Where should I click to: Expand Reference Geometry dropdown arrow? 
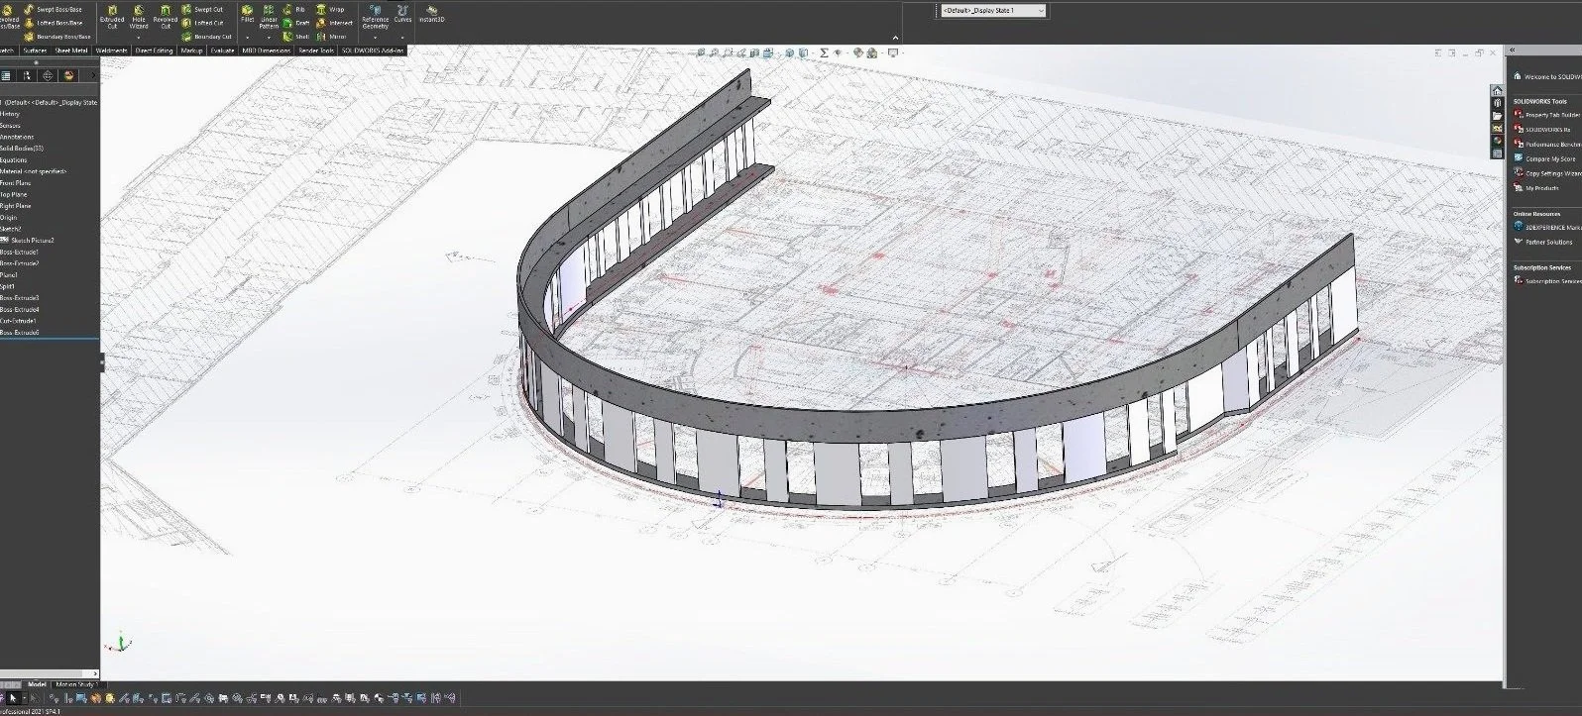click(376, 38)
